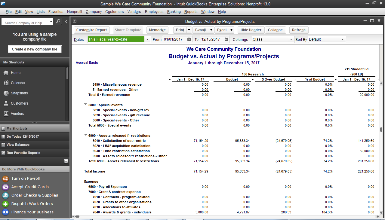
Task: Click the Dispatch Work Orders icon
Action: point(5,204)
